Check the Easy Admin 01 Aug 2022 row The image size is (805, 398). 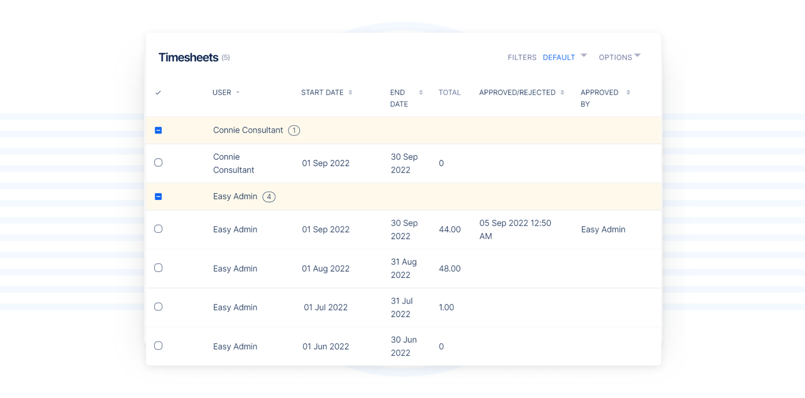158,268
